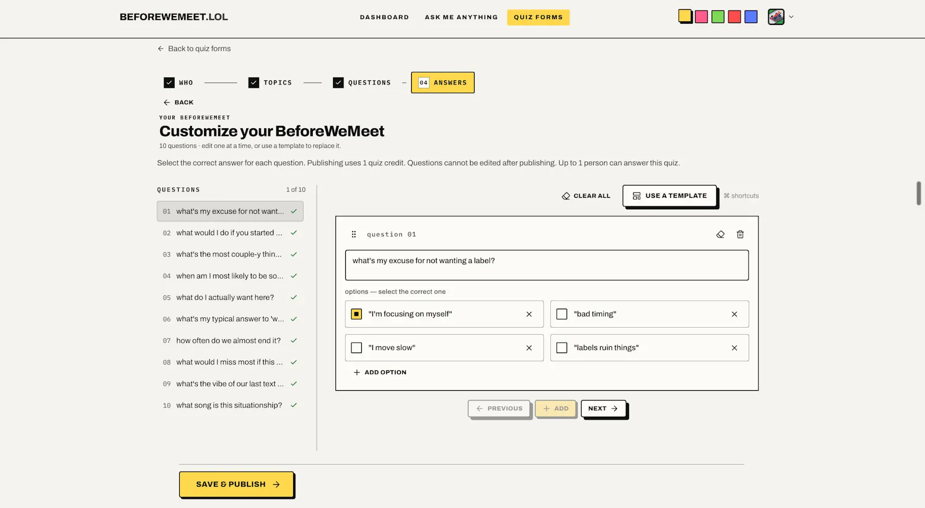925x508 pixels.
Task: Select the yellow theme swatch
Action: pyautogui.click(x=685, y=16)
